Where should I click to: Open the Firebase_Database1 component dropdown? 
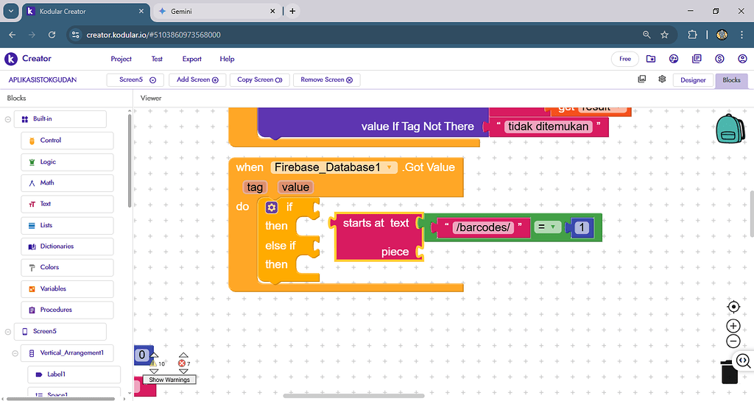pos(390,168)
